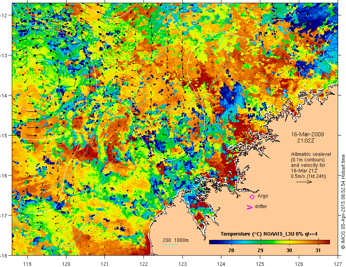Click the longitude label '124'
This screenshot has width=346, height=267.
coord(221,264)
